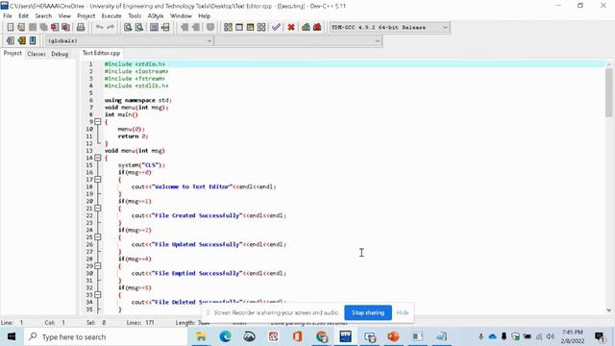The height and width of the screenshot is (346, 615).
Task: Click the scrollbar down arrow in editor
Action: tap(608, 309)
